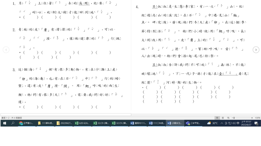Expand the hidden system tray icons chevron
The width and height of the screenshot is (261, 146).
[222, 123]
